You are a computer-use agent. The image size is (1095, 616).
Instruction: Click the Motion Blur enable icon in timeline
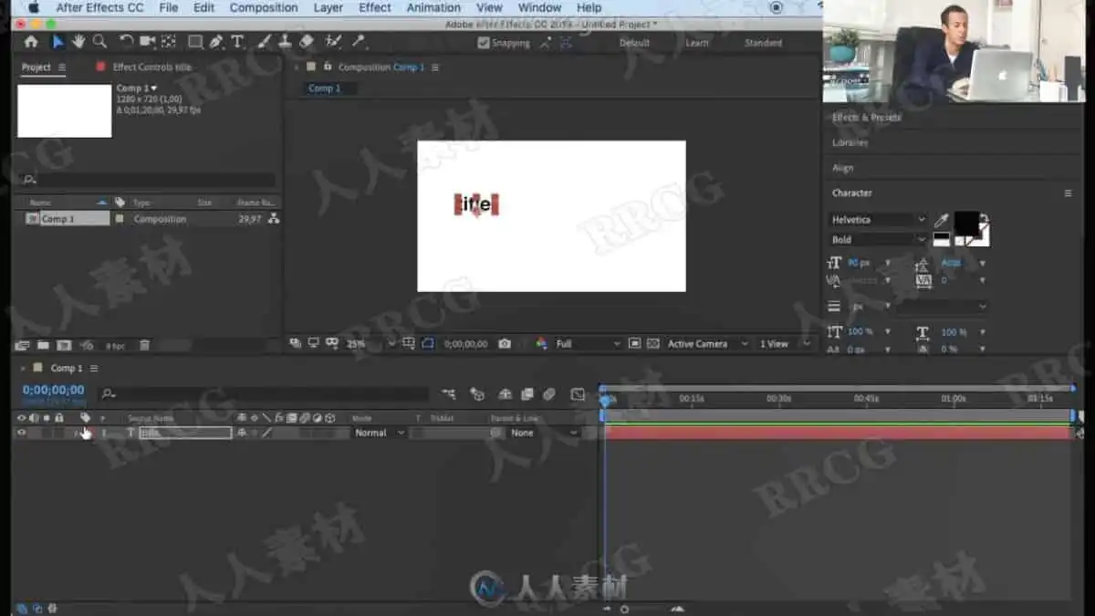click(x=548, y=394)
